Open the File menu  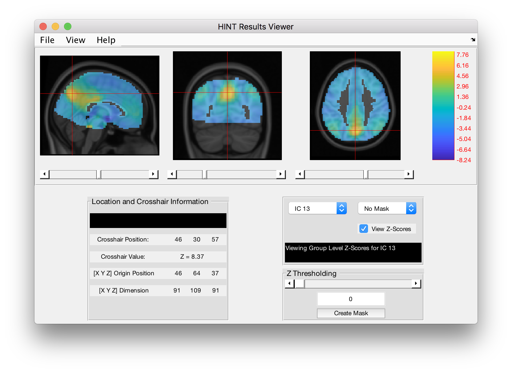point(47,40)
